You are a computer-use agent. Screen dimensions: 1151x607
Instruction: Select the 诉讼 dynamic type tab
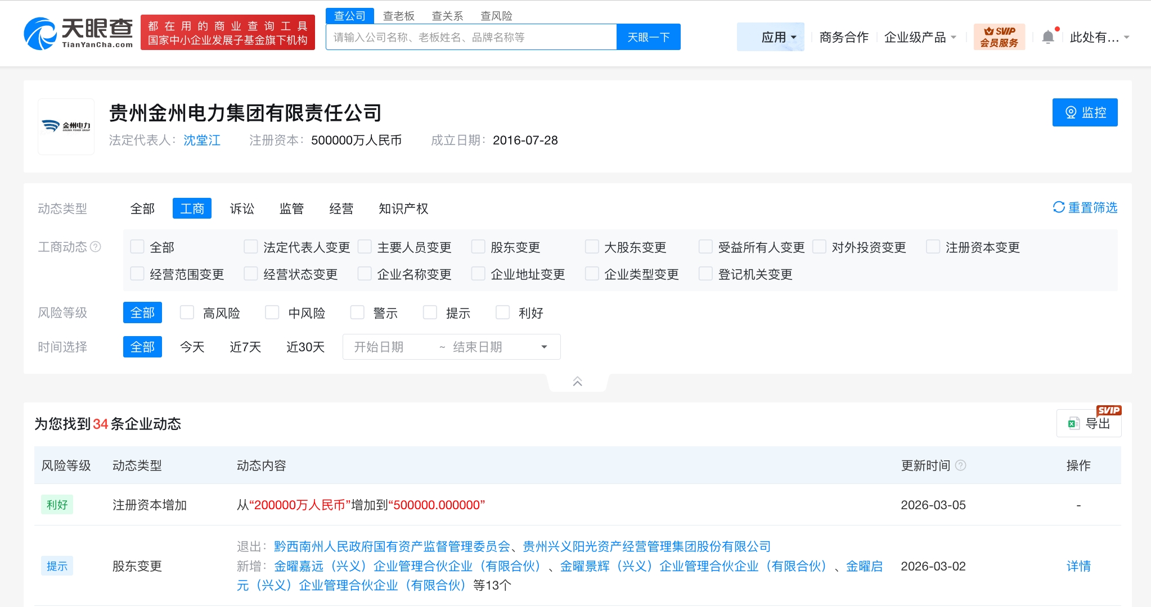[242, 209]
